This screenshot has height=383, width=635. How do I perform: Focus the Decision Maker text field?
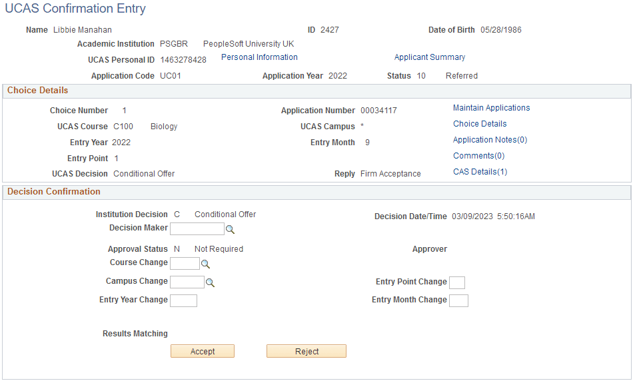pyautogui.click(x=197, y=229)
